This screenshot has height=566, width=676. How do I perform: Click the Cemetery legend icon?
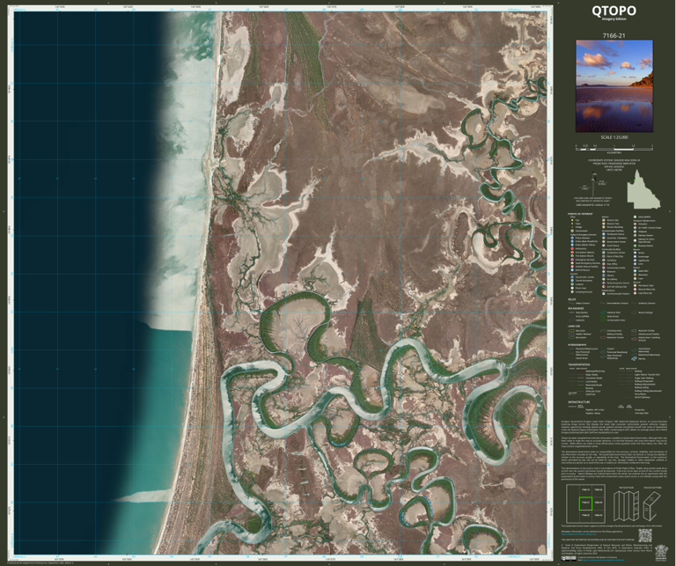coord(604,261)
